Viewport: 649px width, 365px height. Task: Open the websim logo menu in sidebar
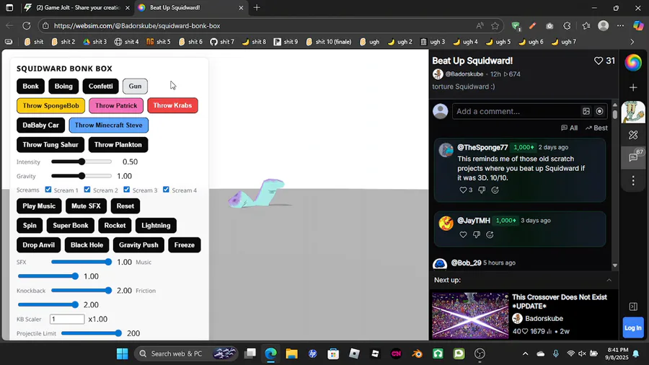633,63
